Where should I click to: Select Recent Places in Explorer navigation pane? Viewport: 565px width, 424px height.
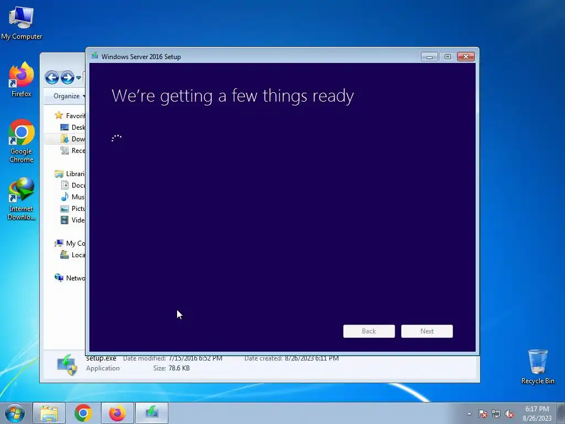click(x=73, y=150)
